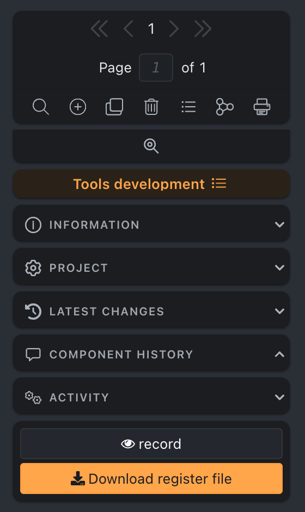Click Download register file button
The height and width of the screenshot is (512, 305).
click(151, 479)
